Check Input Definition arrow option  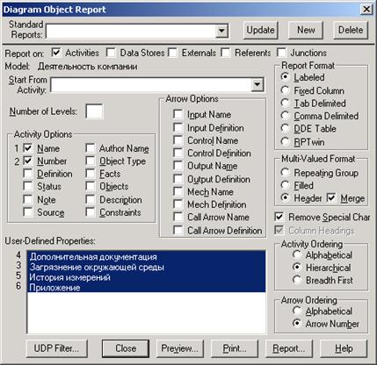point(178,127)
